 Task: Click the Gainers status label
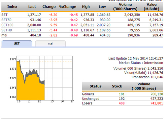click(88, 94)
